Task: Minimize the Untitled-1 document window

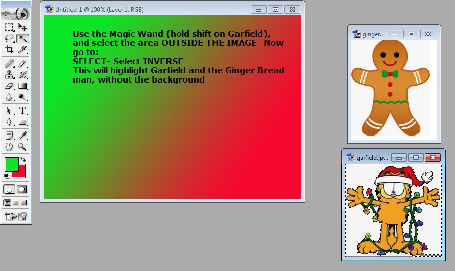Action: [x=258, y=10]
